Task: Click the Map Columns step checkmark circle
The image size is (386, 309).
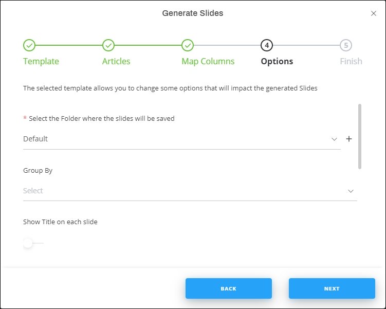Action: pos(188,45)
